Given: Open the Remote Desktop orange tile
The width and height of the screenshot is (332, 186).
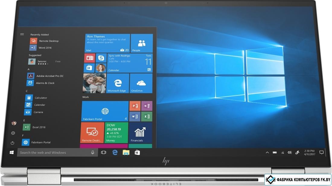Looking at the screenshot, I should pos(92,133).
